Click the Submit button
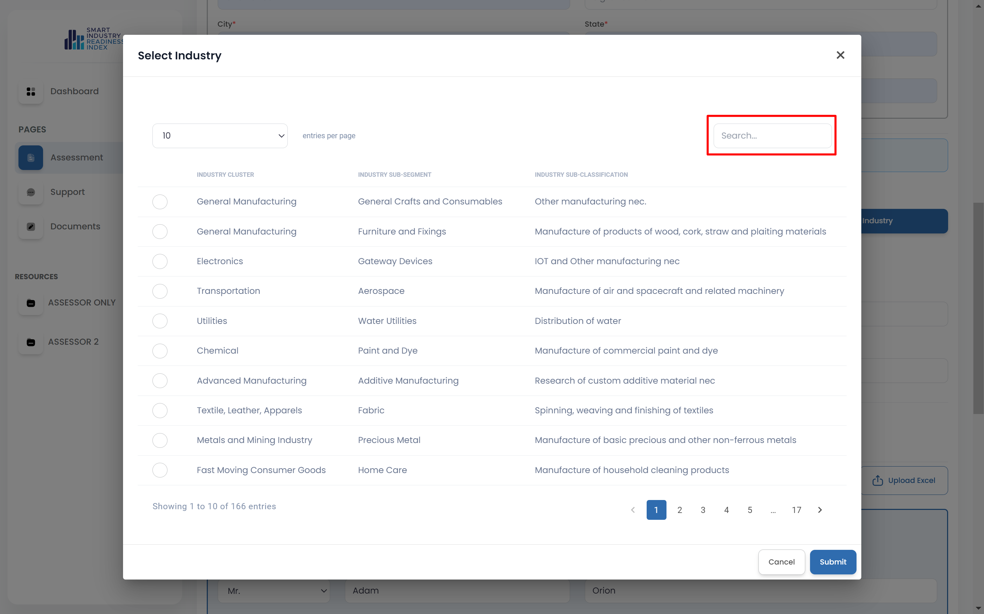This screenshot has height=614, width=984. (x=832, y=562)
